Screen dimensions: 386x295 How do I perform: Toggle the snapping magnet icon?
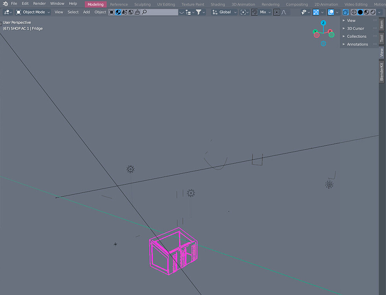pyautogui.click(x=254, y=12)
